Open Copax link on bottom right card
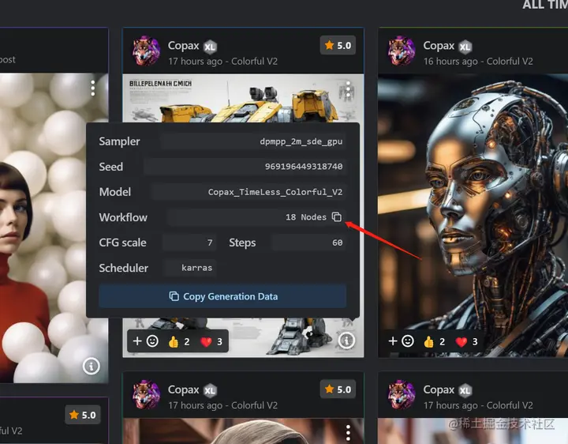Screen dimensions: 568x444 439,389
